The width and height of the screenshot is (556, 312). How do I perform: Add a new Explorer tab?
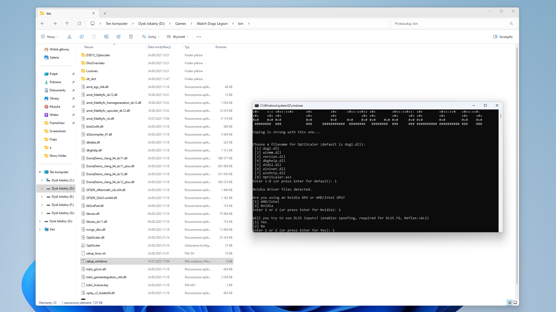point(105,14)
